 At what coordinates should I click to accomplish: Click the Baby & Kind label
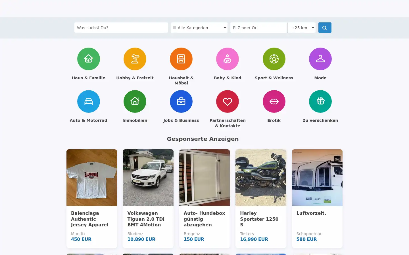pos(228,78)
